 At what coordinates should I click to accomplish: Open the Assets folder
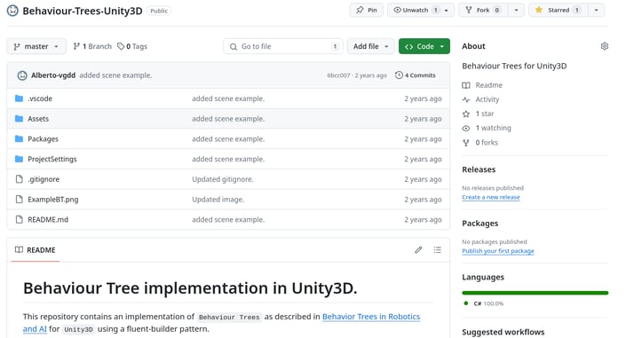click(x=38, y=119)
